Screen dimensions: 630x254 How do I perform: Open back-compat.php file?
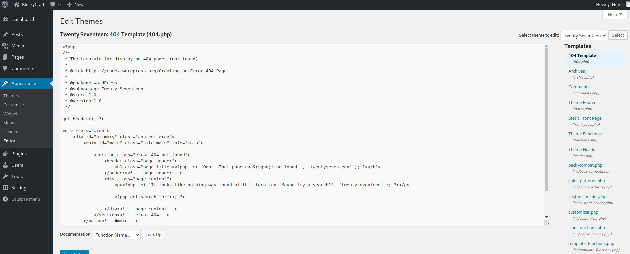[x=585, y=165]
